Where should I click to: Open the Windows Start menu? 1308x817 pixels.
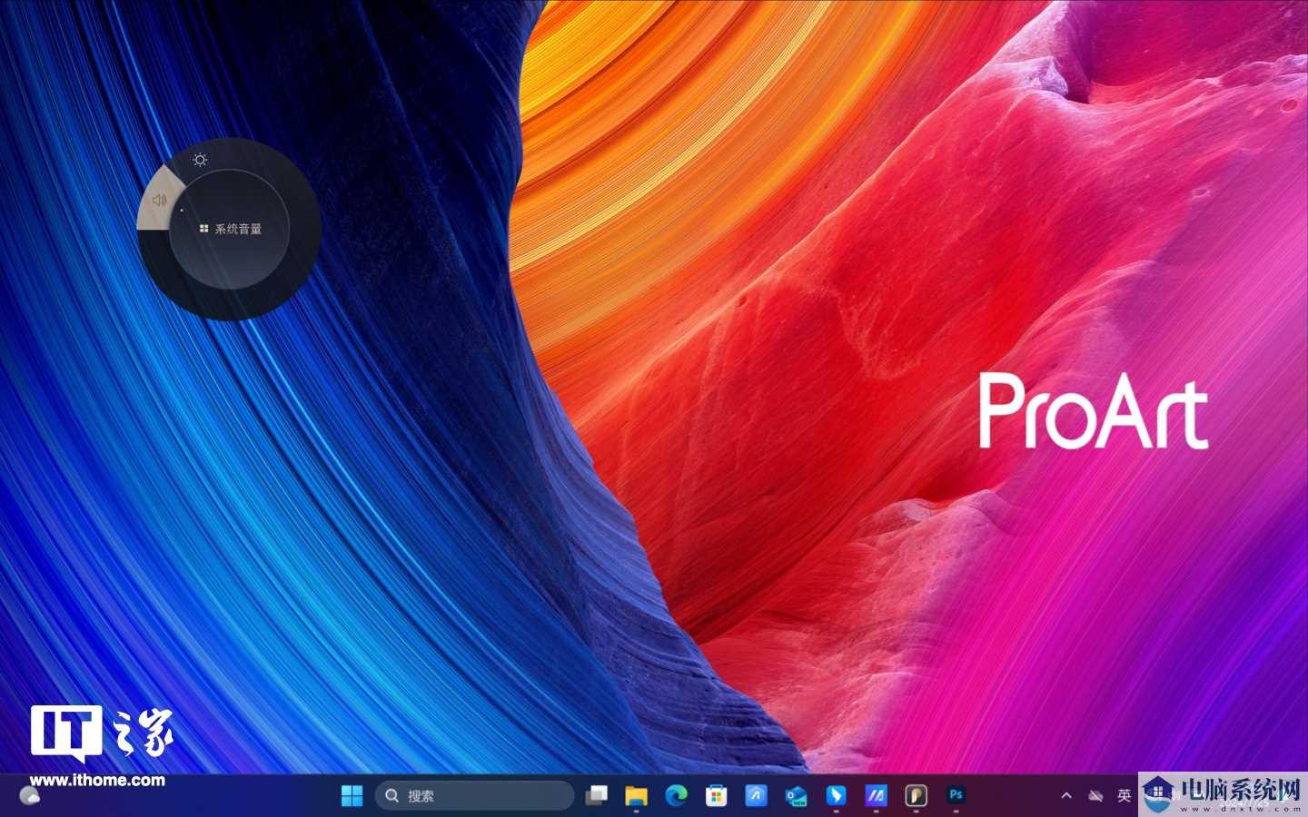pos(352,796)
